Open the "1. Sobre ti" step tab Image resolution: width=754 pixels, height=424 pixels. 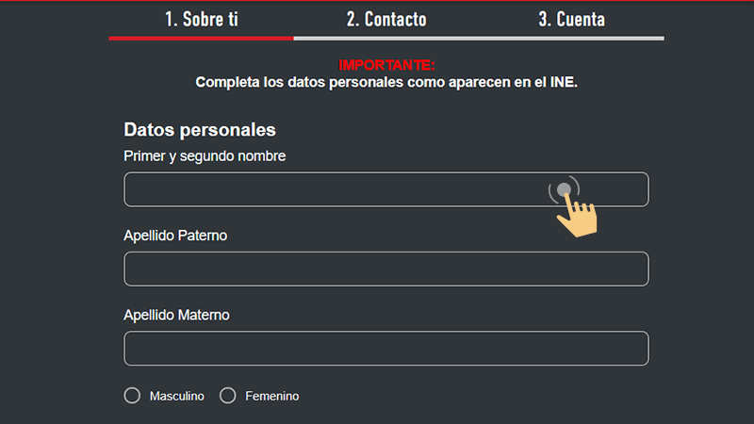tap(201, 19)
